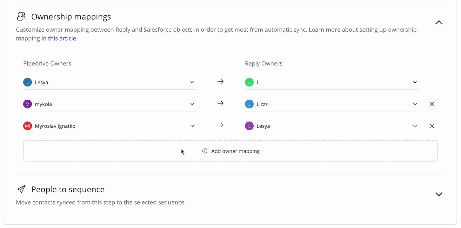
Task: Open the 'this article' help link
Action: click(63, 39)
